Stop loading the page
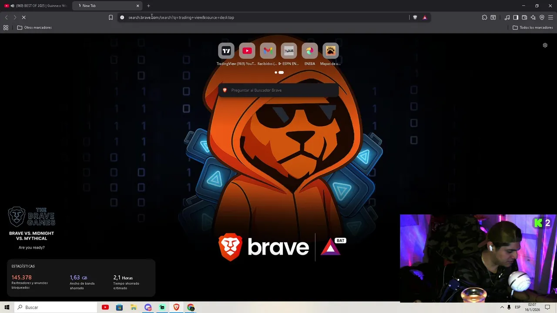The image size is (557, 313). (23, 17)
